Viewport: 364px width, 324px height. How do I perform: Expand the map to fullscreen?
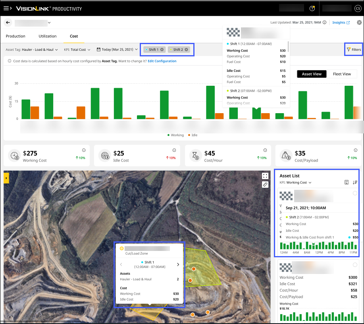click(265, 176)
